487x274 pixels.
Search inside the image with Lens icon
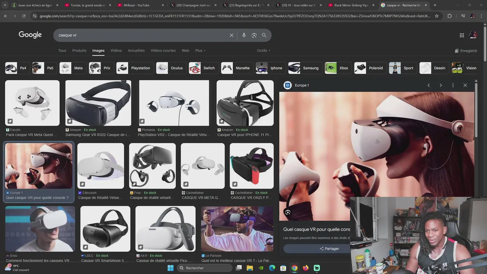288,212
